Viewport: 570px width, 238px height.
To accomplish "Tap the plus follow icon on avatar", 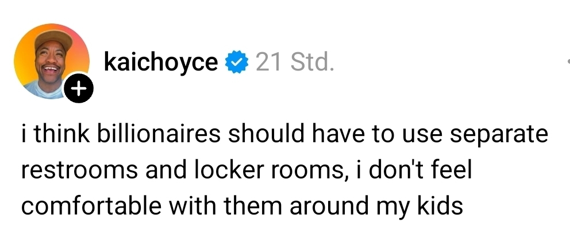I will (x=78, y=89).
